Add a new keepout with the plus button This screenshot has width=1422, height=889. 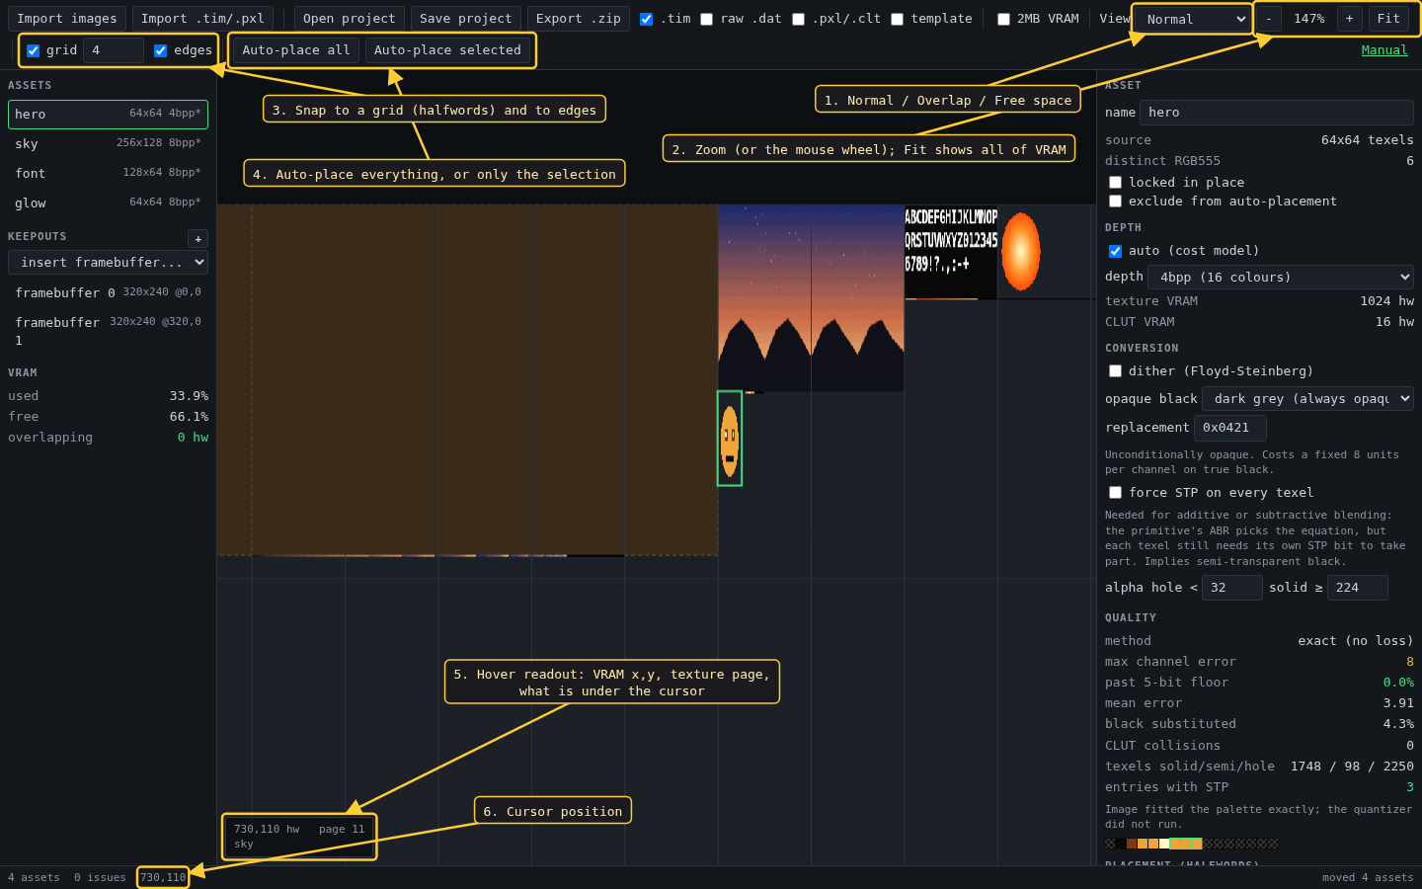[x=197, y=239]
